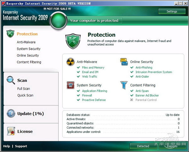Viewport: 189px width, 152px height.
Task: Open the Scan section
Action: [22, 80]
